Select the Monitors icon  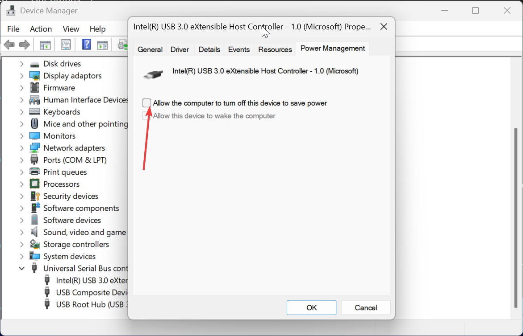(34, 136)
